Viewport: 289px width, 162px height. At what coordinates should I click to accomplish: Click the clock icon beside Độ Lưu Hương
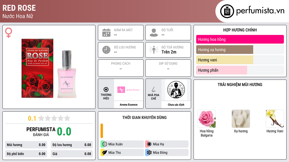tap(106, 50)
